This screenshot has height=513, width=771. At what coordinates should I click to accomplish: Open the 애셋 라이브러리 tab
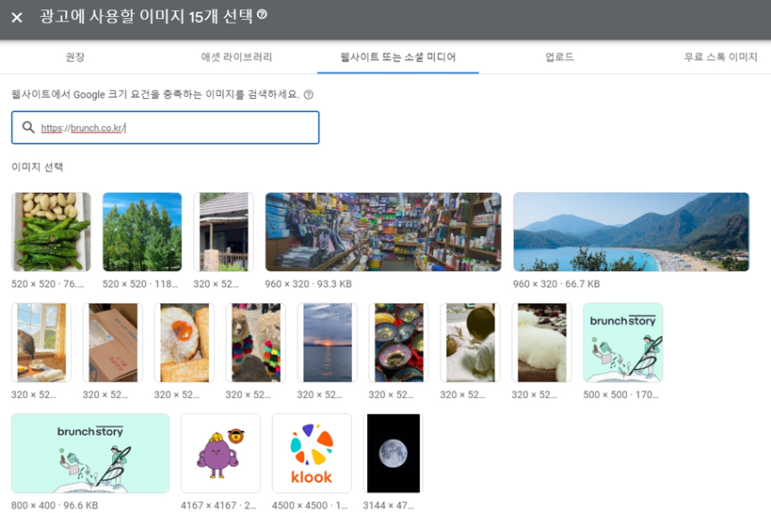(236, 57)
